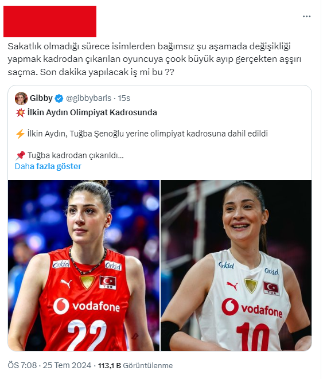Open the @gibbybaris handle link
Image resolution: width=327 pixels, height=379 pixels.
click(x=88, y=98)
